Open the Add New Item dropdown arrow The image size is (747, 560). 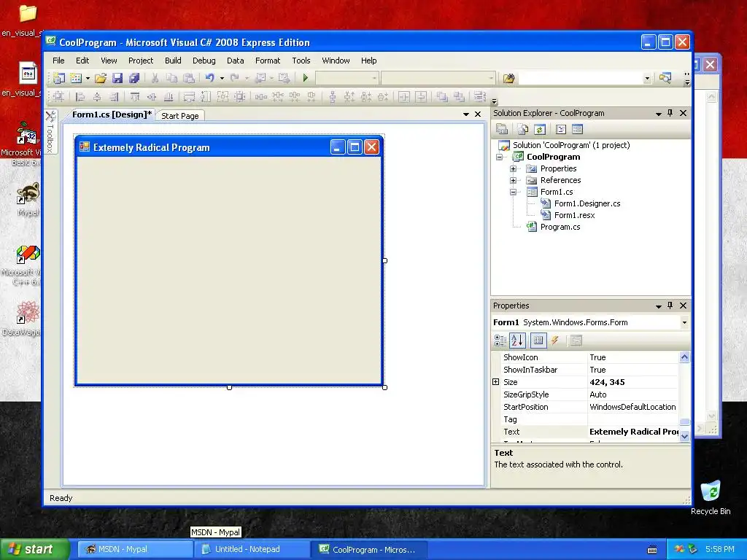point(88,78)
